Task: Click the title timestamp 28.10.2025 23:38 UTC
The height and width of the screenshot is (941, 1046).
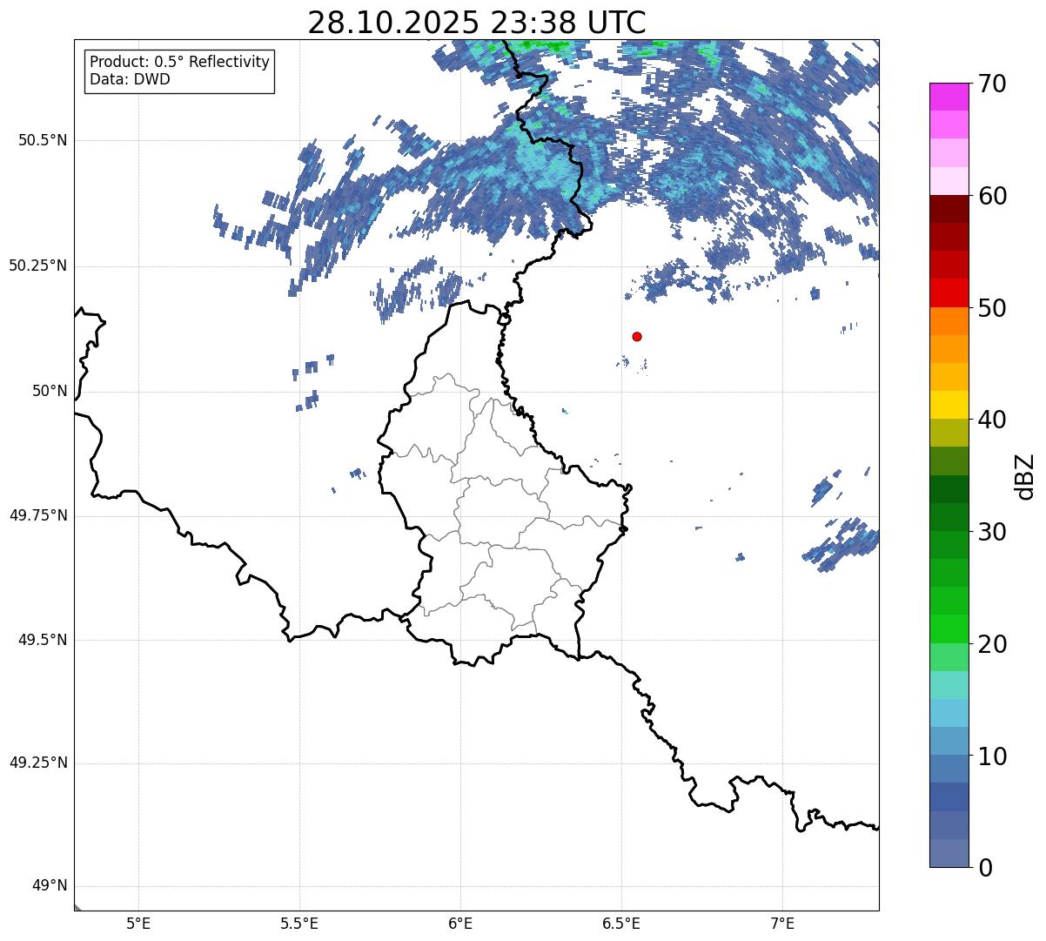Action: [477, 22]
